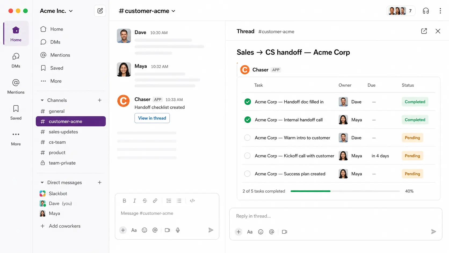Mention someone in the thread reply box
The image size is (449, 253).
[271, 232]
